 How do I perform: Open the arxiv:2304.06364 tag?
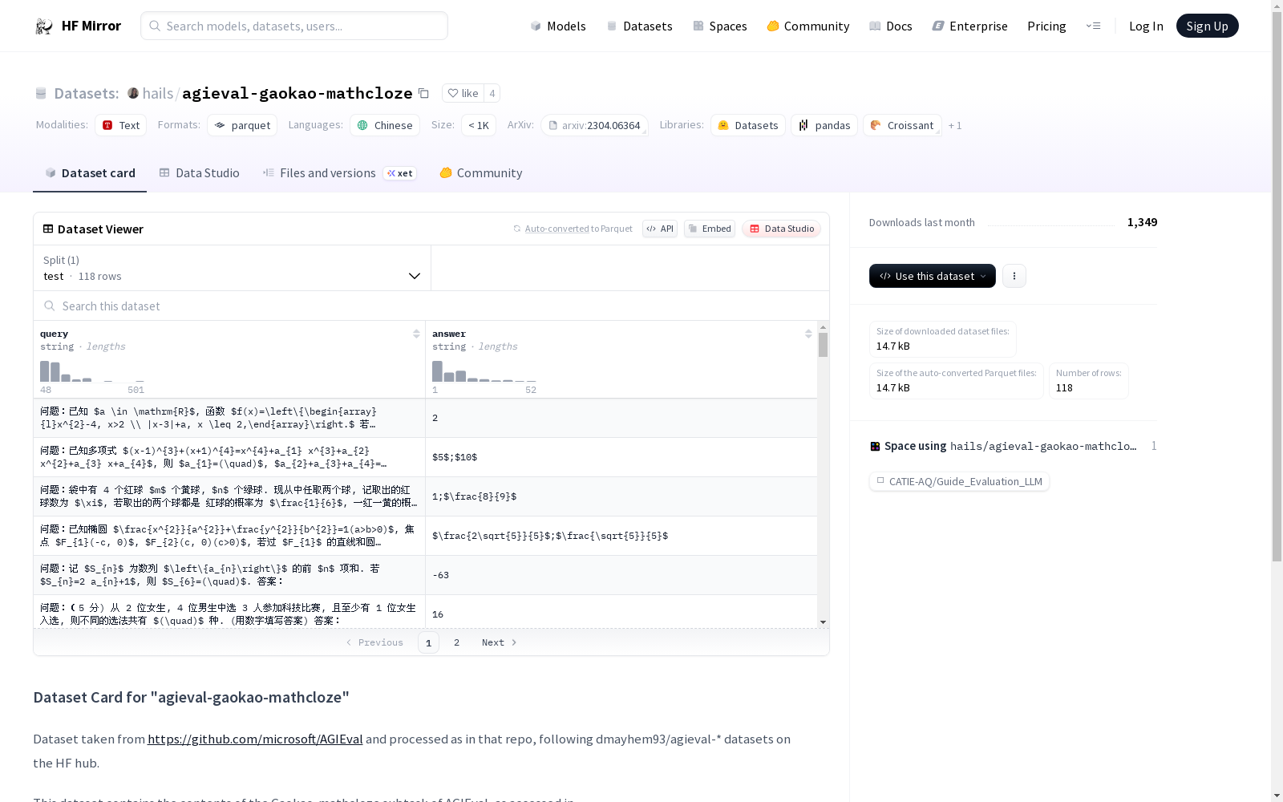pyautogui.click(x=594, y=125)
